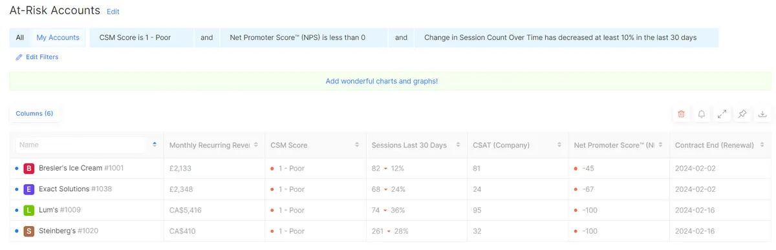Open alerts via the bell icon
This screenshot has height=250, width=776.
(702, 114)
